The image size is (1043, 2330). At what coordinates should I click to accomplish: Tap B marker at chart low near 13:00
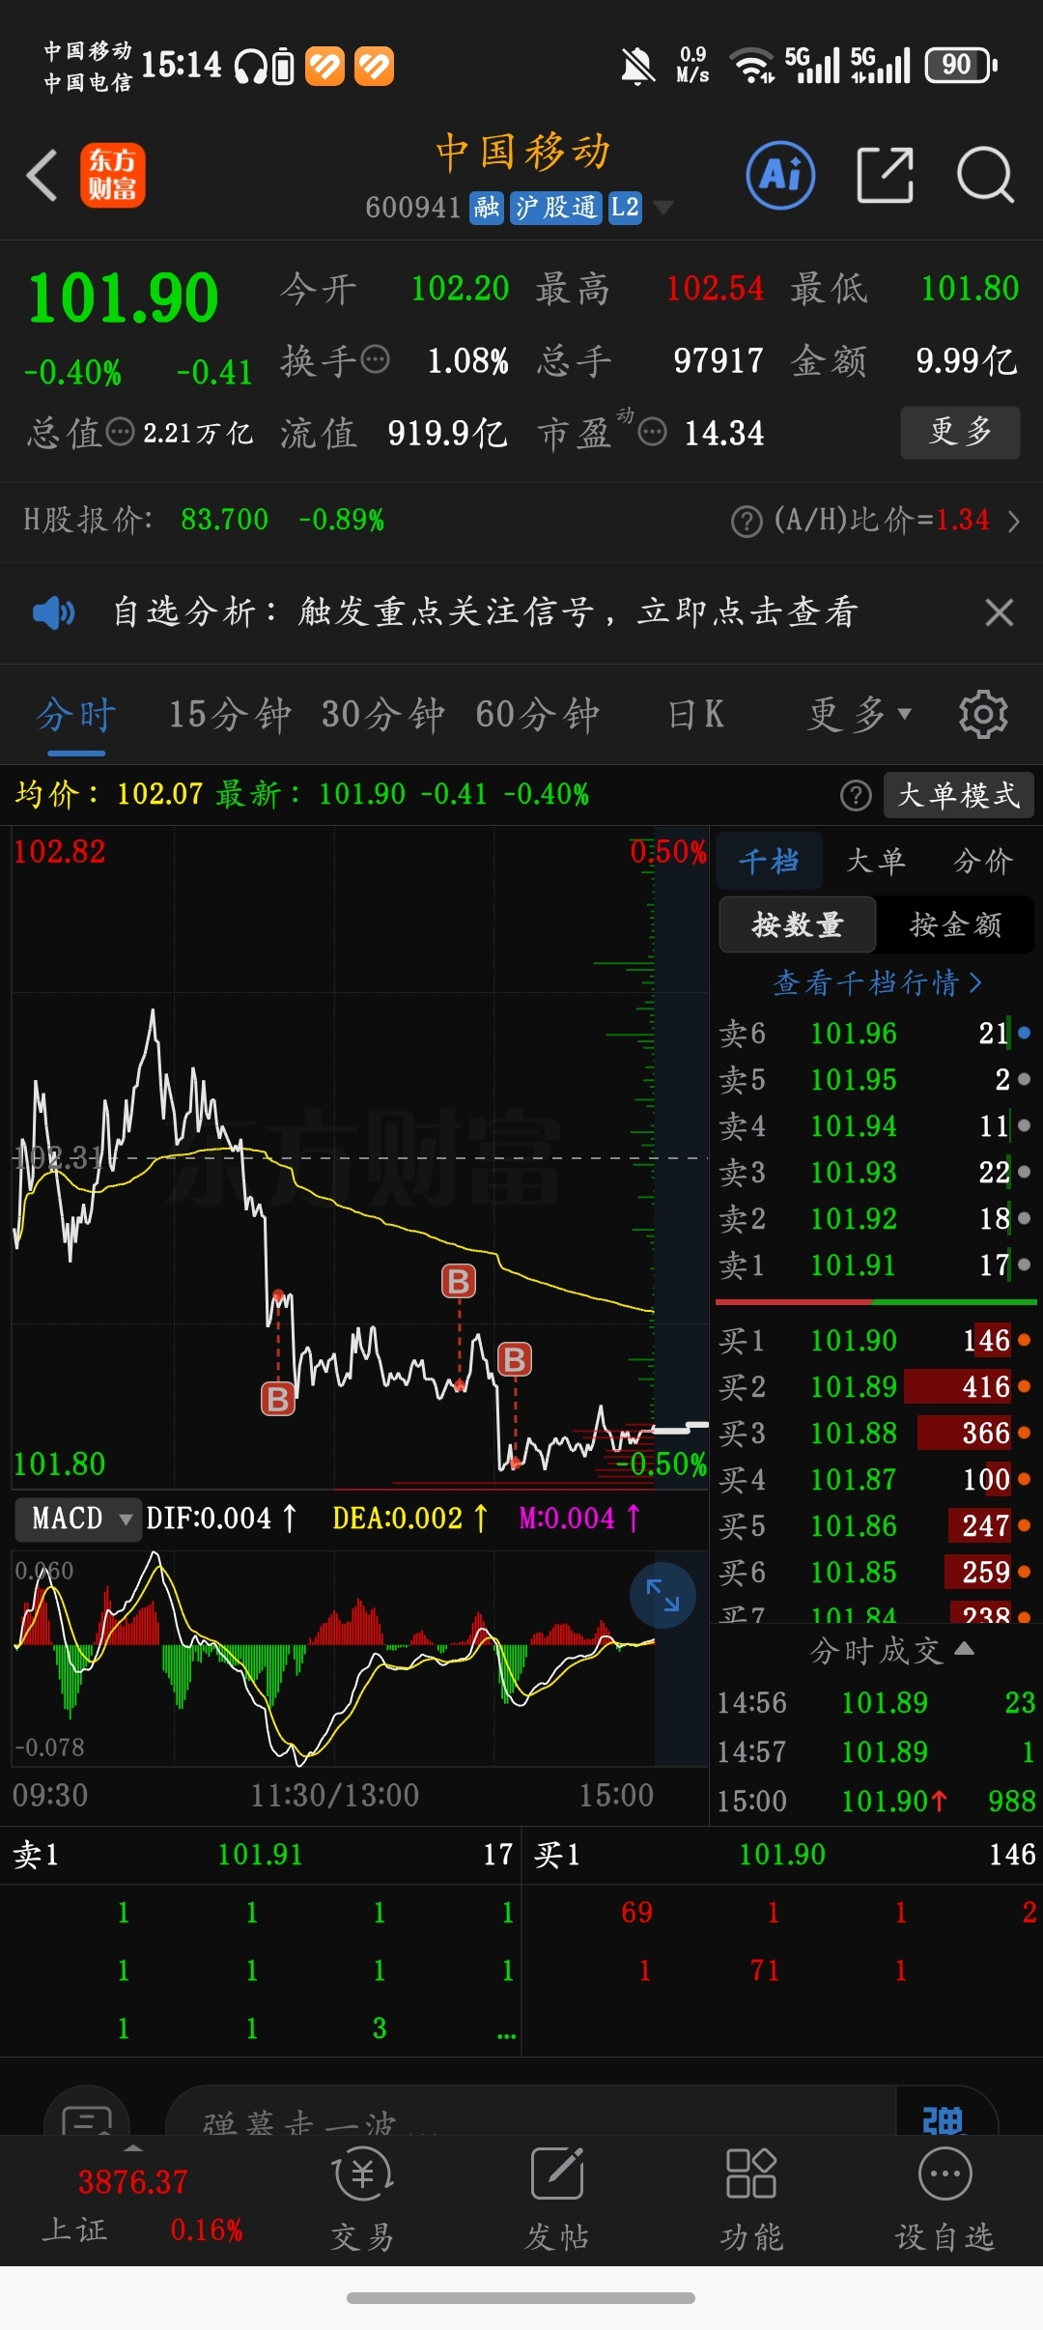[x=278, y=1398]
